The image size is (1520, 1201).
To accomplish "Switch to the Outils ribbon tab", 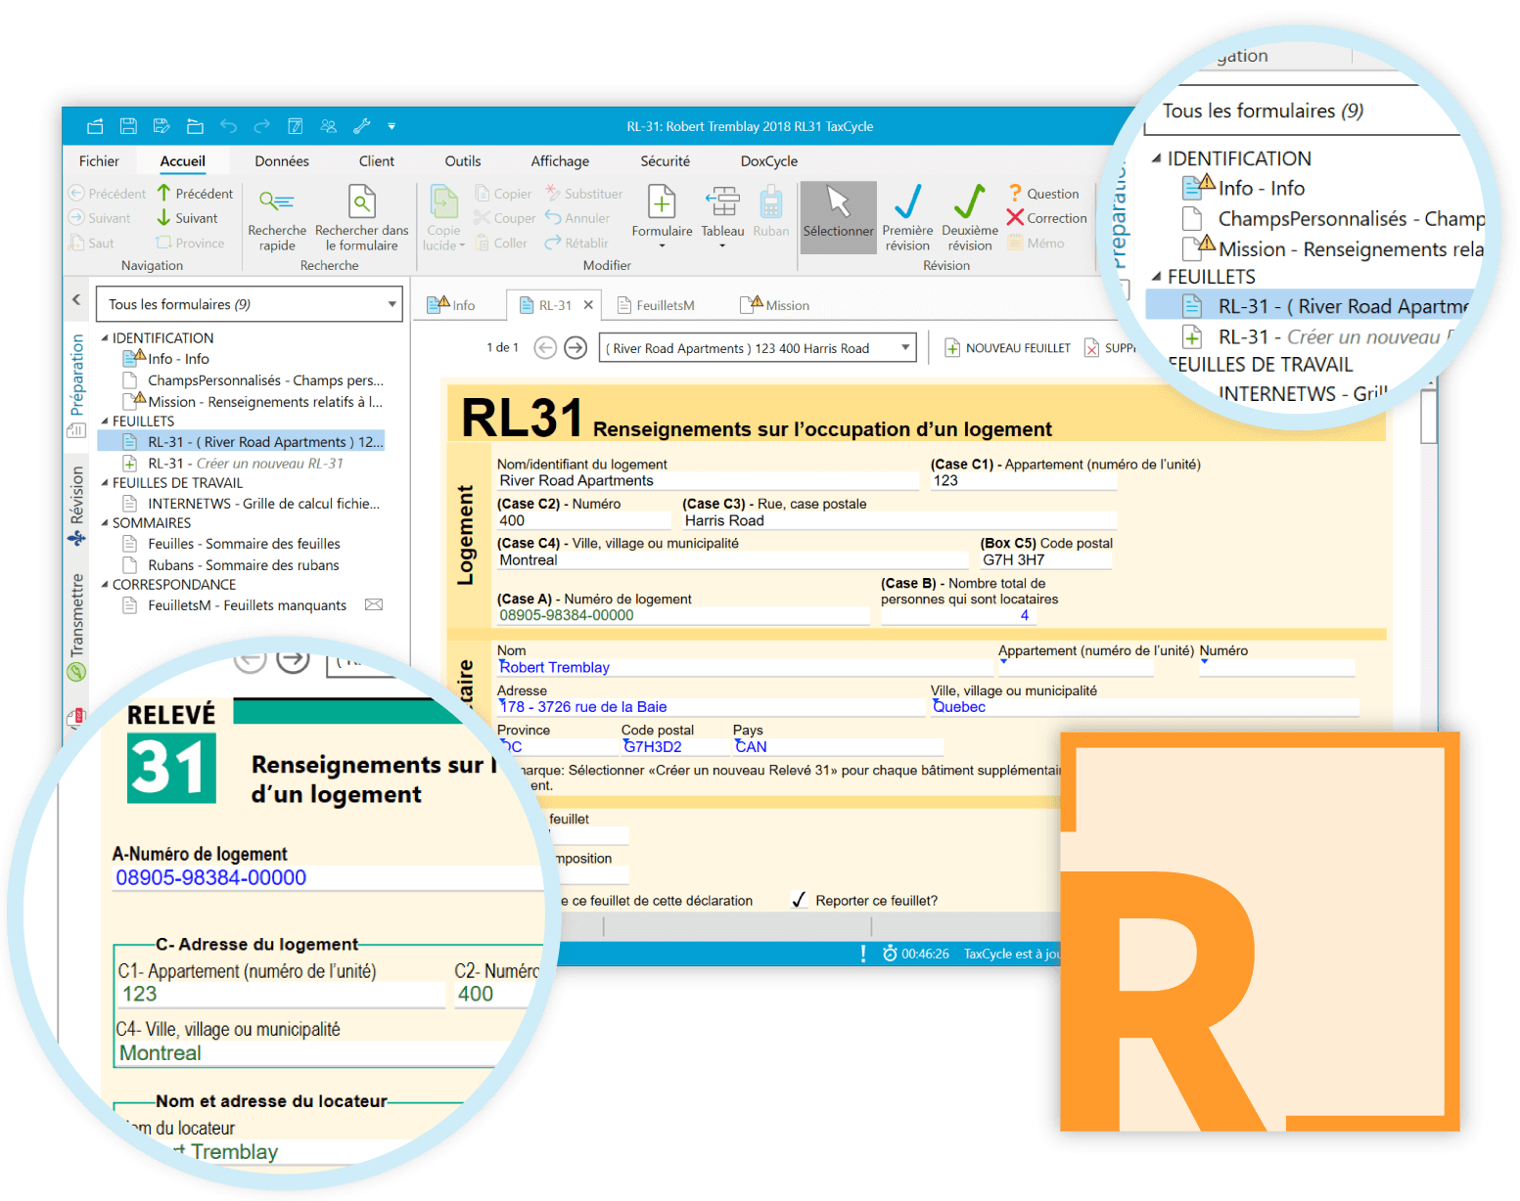I will point(463,161).
